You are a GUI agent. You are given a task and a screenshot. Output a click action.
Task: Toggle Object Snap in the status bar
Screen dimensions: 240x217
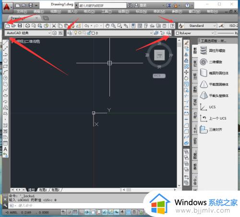(93, 212)
